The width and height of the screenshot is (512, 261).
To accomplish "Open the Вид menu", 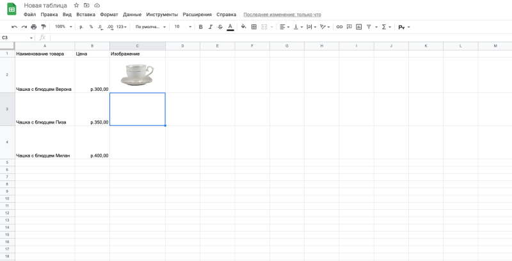I will pos(67,15).
